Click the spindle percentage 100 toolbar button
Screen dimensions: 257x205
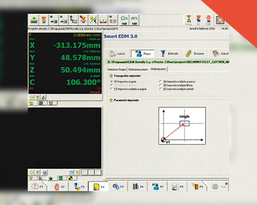click(124, 20)
